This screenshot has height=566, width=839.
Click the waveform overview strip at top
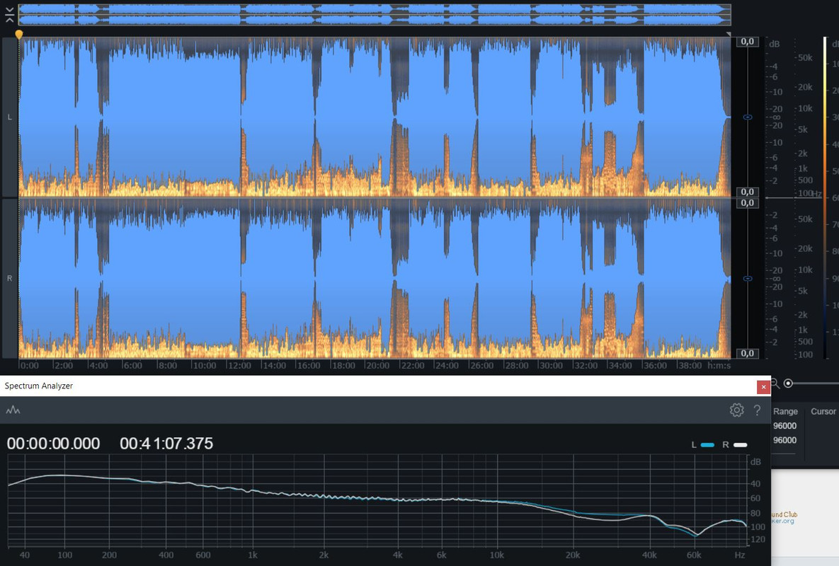pyautogui.click(x=375, y=14)
